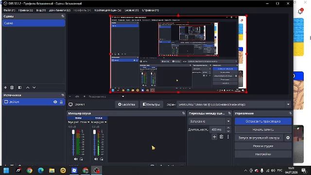The height and width of the screenshot is (175, 311).
Task: Open virtual camera settings gear
Action: pos(288,138)
